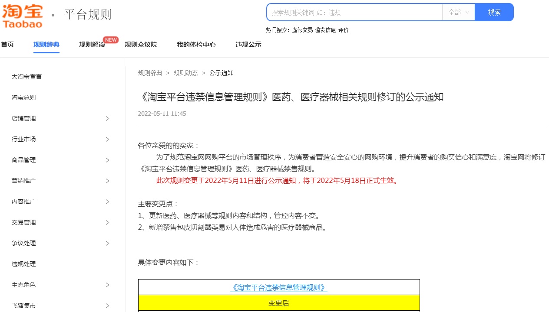The height and width of the screenshot is (312, 549).
Task: Expand the 交易管理 sidebar chevron
Action: coord(107,222)
